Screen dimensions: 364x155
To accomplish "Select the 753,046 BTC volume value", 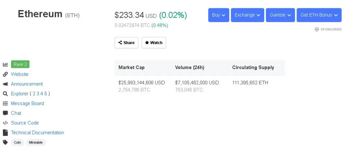I will [189, 90].
